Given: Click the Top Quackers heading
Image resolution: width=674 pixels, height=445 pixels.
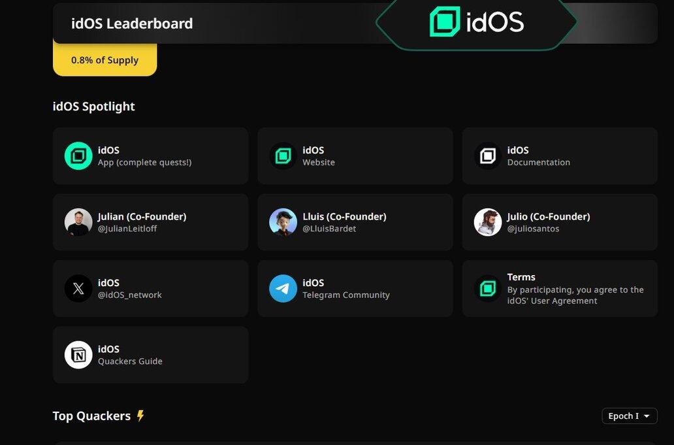Looking at the screenshot, I should tap(91, 416).
